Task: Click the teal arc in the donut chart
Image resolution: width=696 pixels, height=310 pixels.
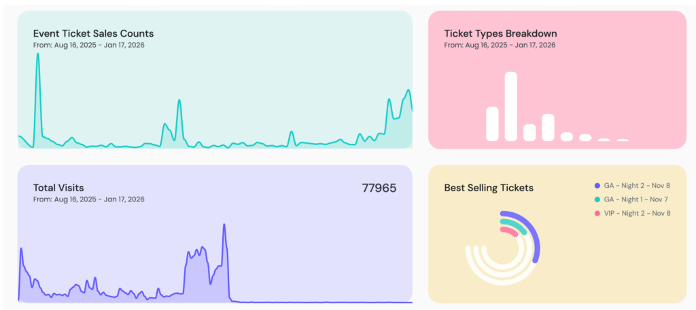Action: pos(515,226)
